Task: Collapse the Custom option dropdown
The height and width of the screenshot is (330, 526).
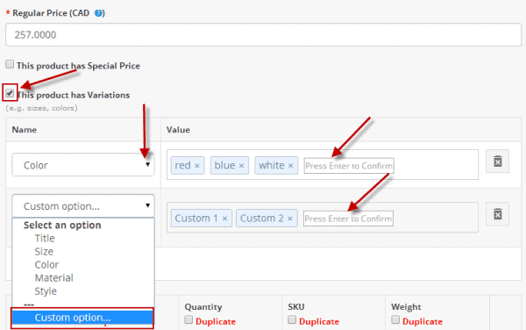Action: [83, 205]
